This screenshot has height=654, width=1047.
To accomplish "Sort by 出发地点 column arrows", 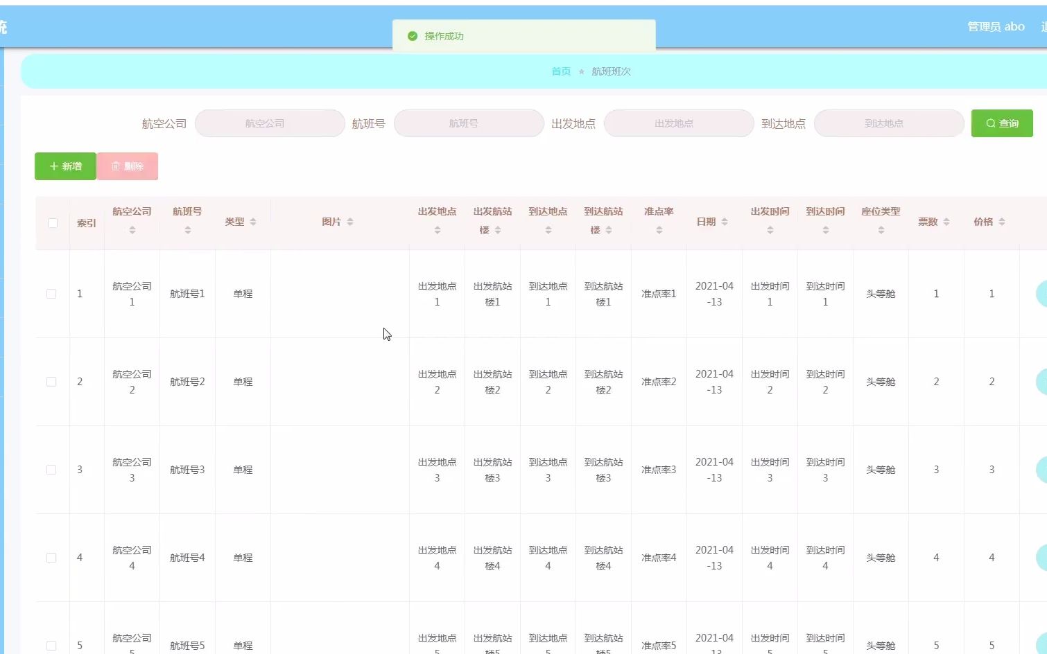I will click(437, 230).
